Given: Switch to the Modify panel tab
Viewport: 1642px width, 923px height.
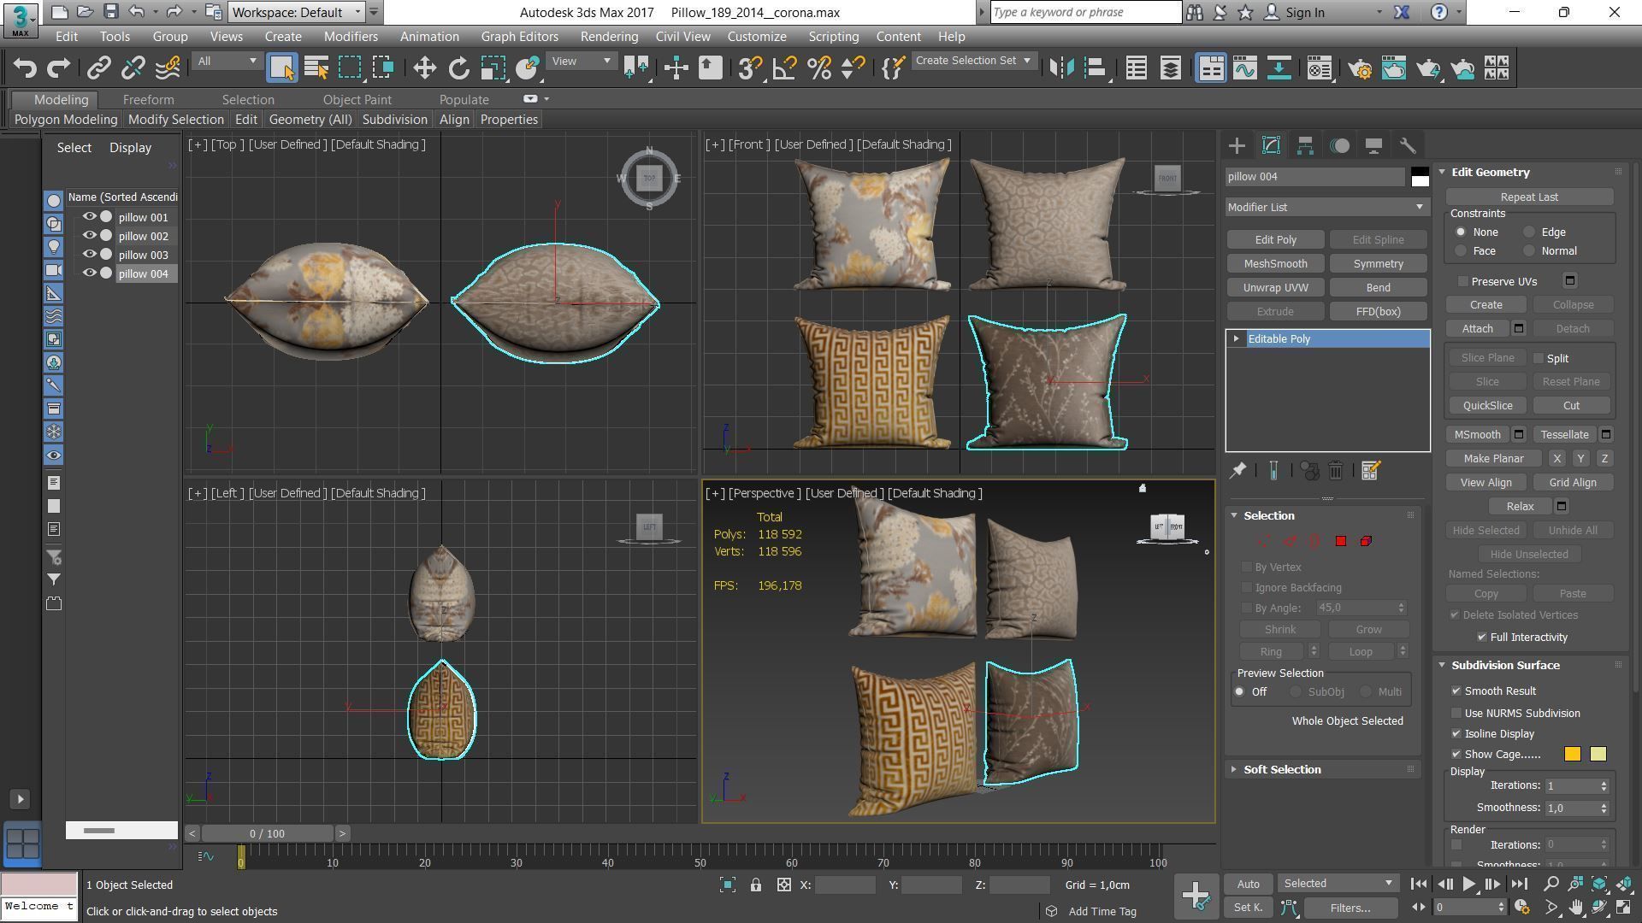Looking at the screenshot, I should [1271, 145].
